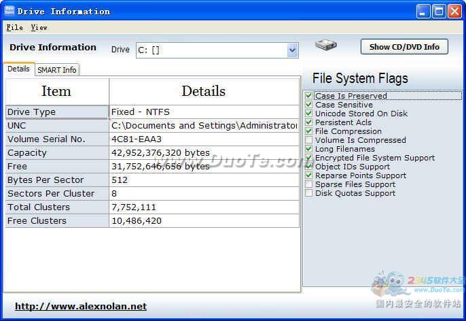466x321 pixels.
Task: Toggle File Compression checkbox
Action: (309, 131)
